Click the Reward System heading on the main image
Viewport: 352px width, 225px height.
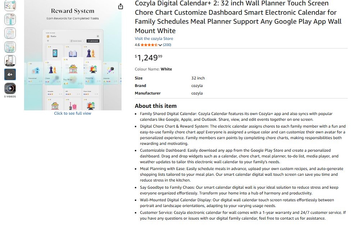[73, 11]
